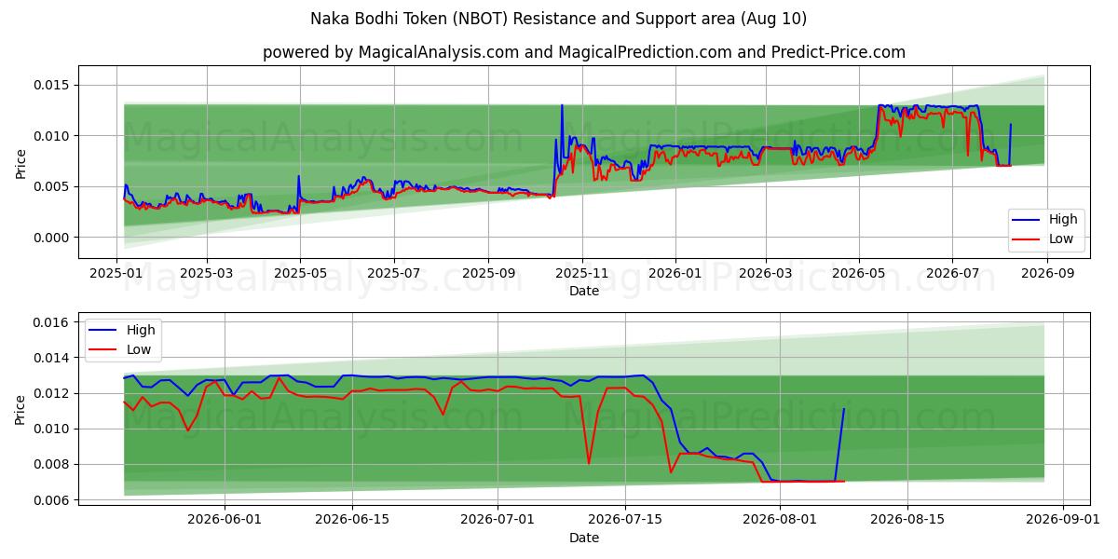Click the '2026-01' x-axis tick label
1118x559 pixels.
pyautogui.click(x=675, y=274)
